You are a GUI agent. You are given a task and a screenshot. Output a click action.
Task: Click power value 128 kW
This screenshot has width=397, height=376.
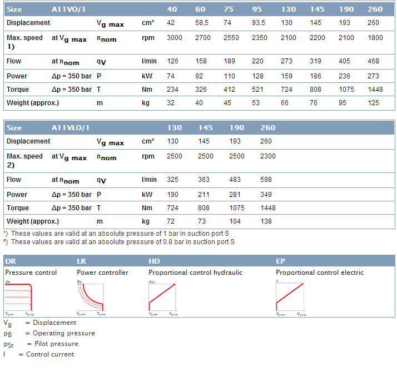tap(258, 76)
